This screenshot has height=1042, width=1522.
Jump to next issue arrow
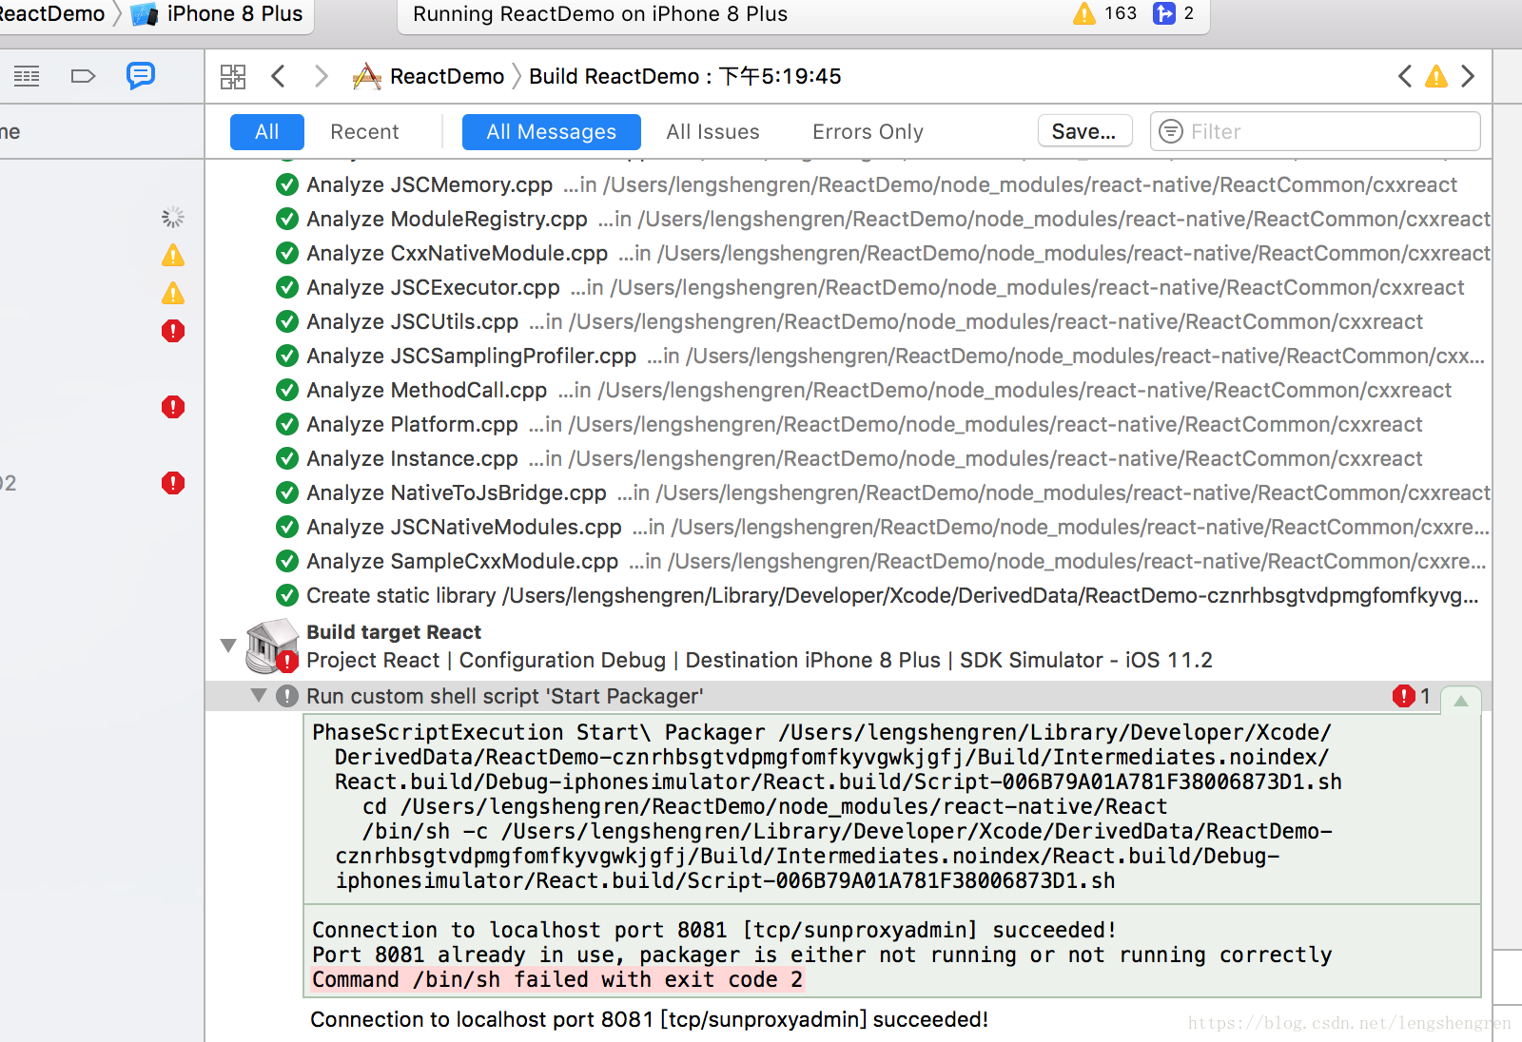click(x=1468, y=76)
